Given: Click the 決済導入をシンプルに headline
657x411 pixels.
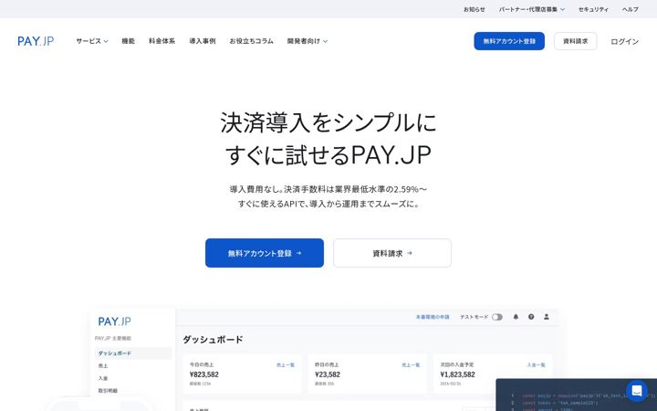Looking at the screenshot, I should coord(328,122).
